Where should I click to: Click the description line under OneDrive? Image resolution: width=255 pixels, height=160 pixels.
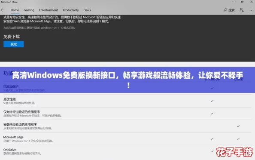(22, 154)
